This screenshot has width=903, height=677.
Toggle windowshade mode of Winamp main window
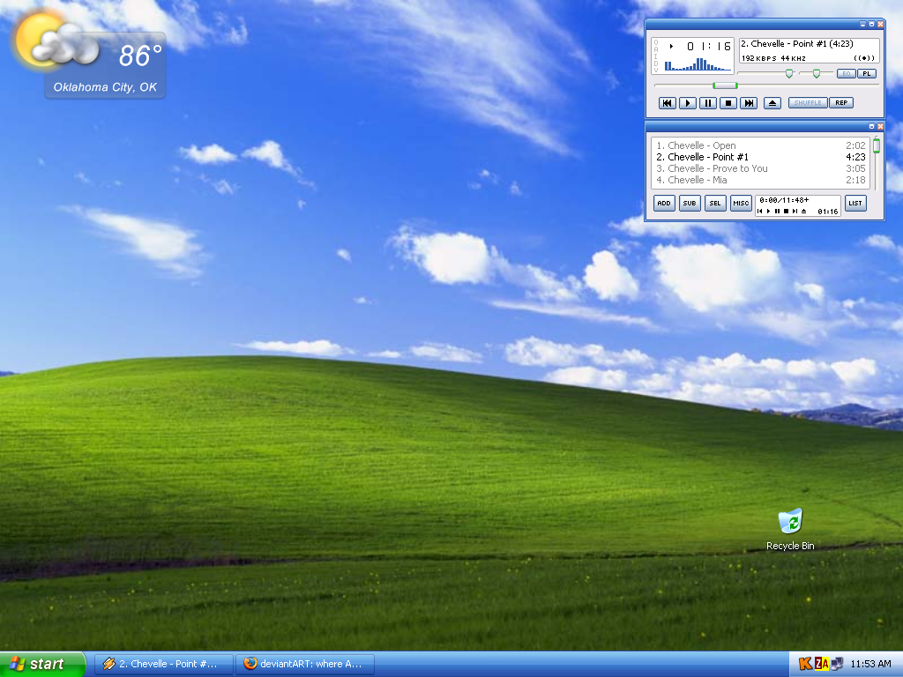pyautogui.click(x=871, y=24)
